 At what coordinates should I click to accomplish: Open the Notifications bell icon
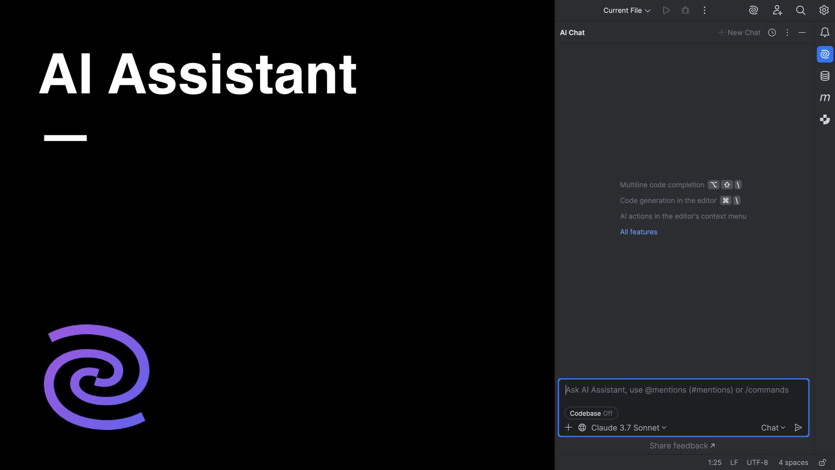coord(825,32)
